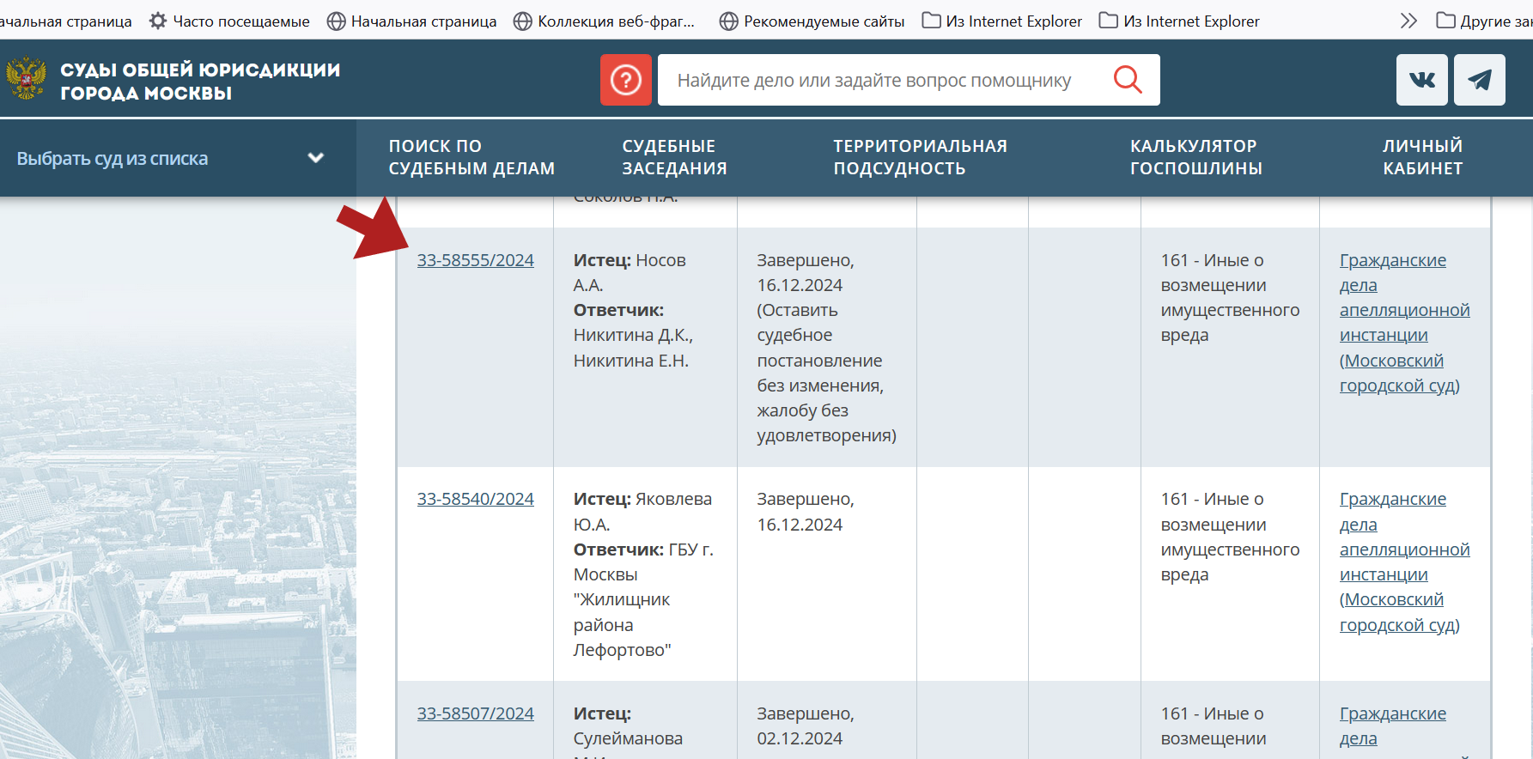The height and width of the screenshot is (759, 1533).
Task: Open Гражданские дела link in Яковлева row
Action: [x=1404, y=562]
